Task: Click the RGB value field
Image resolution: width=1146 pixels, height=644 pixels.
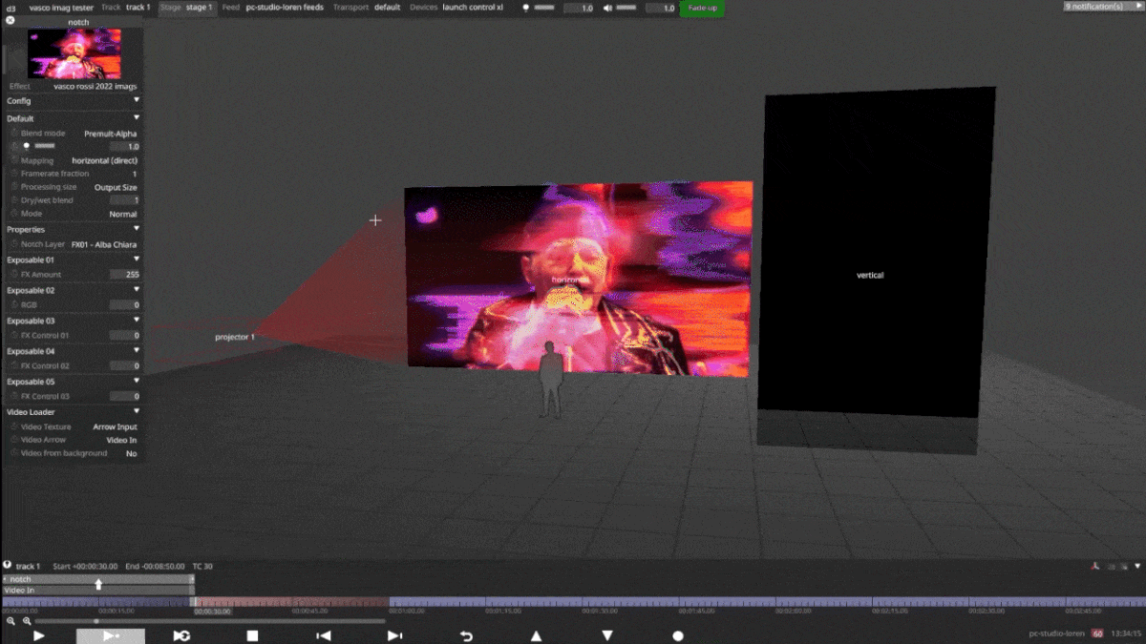Action: point(124,304)
